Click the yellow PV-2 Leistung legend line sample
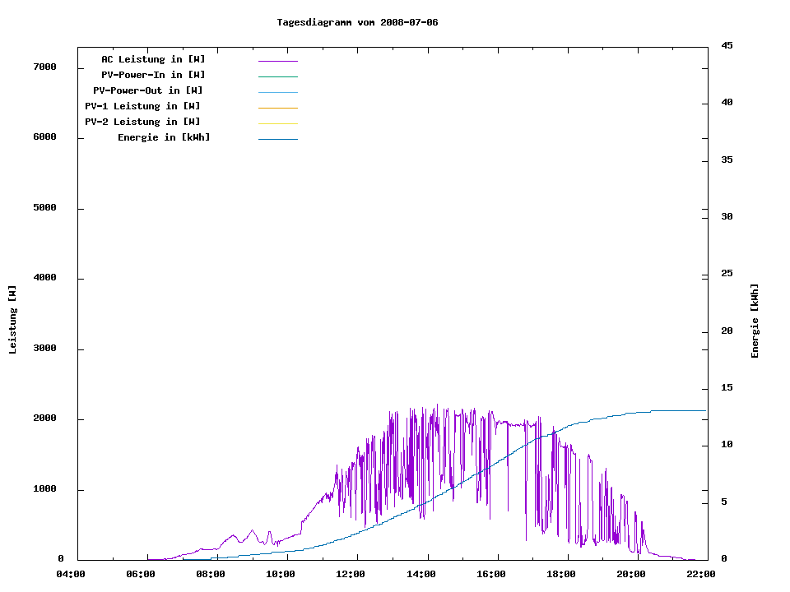The width and height of the screenshot is (790, 592). [x=277, y=123]
